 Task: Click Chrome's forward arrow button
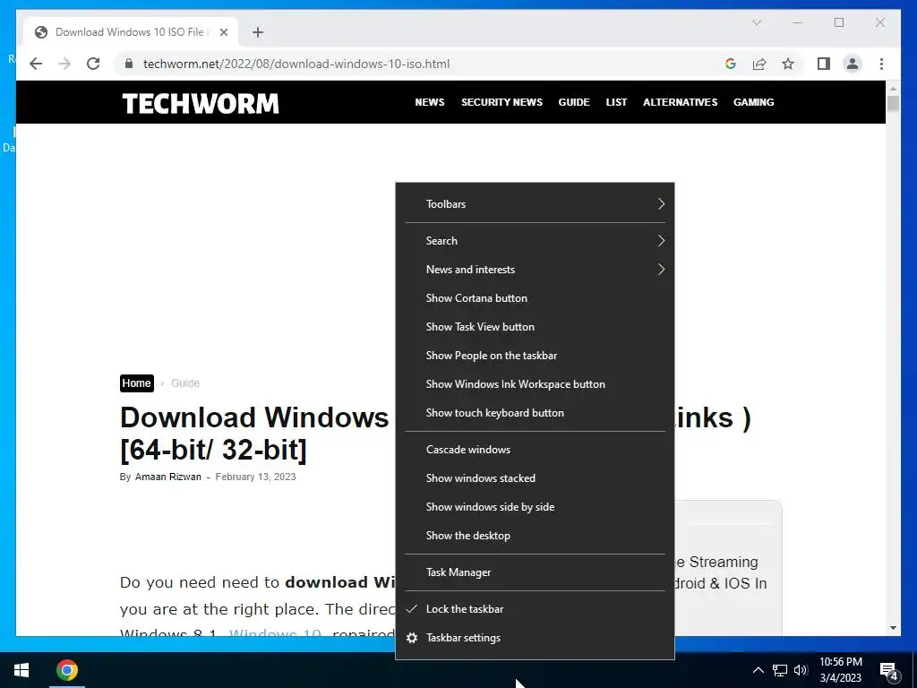[x=64, y=64]
